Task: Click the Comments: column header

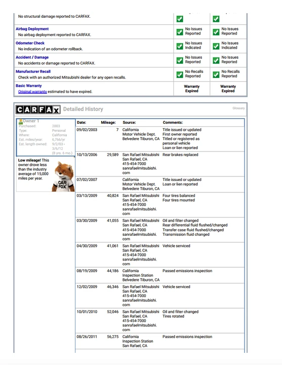Action: (173, 123)
